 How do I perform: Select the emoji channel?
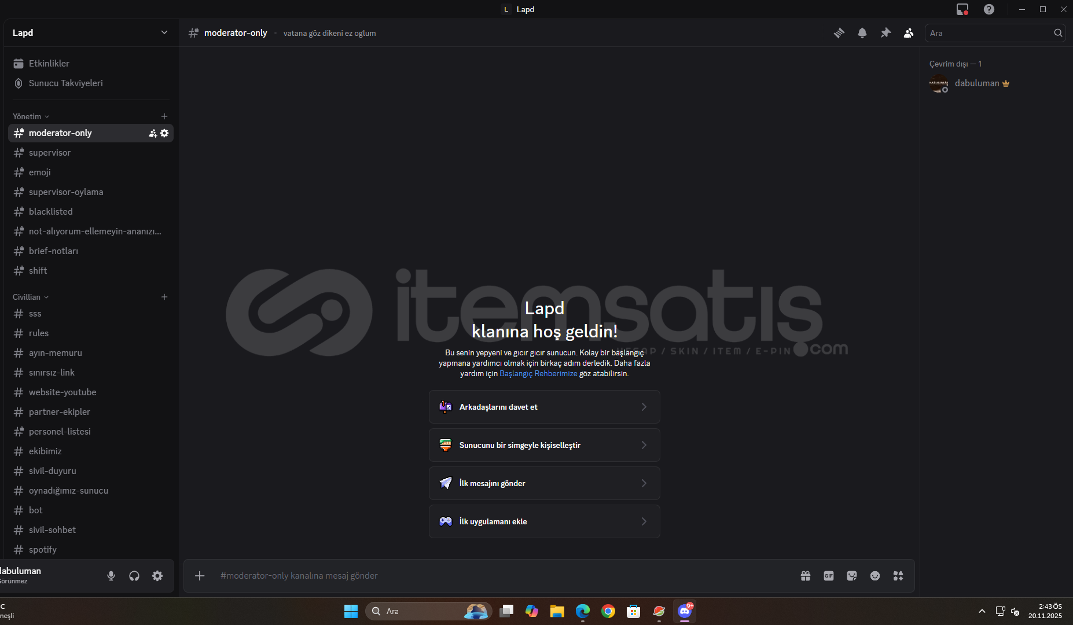coord(91,172)
